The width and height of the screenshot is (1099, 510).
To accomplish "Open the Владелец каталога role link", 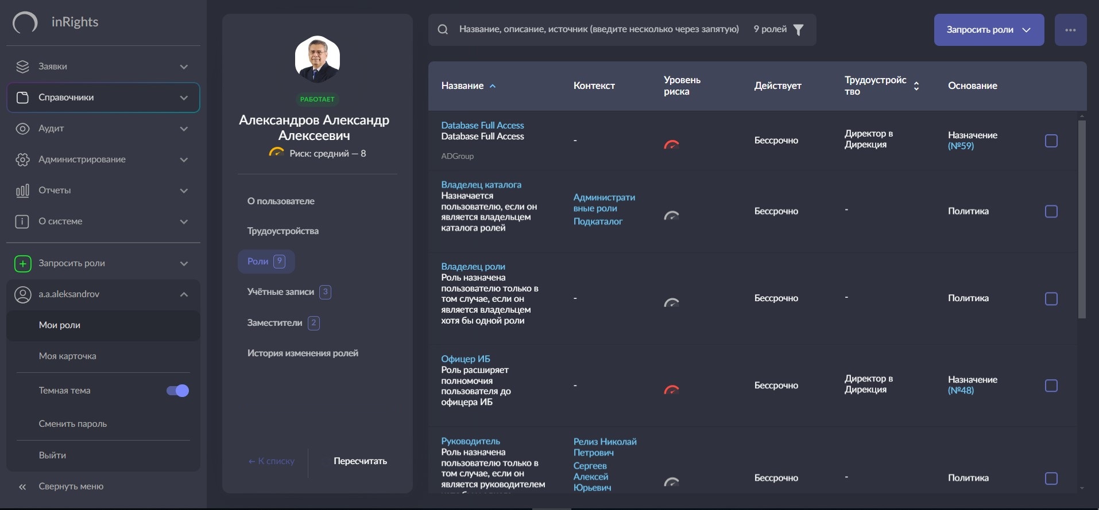I will tap(481, 185).
